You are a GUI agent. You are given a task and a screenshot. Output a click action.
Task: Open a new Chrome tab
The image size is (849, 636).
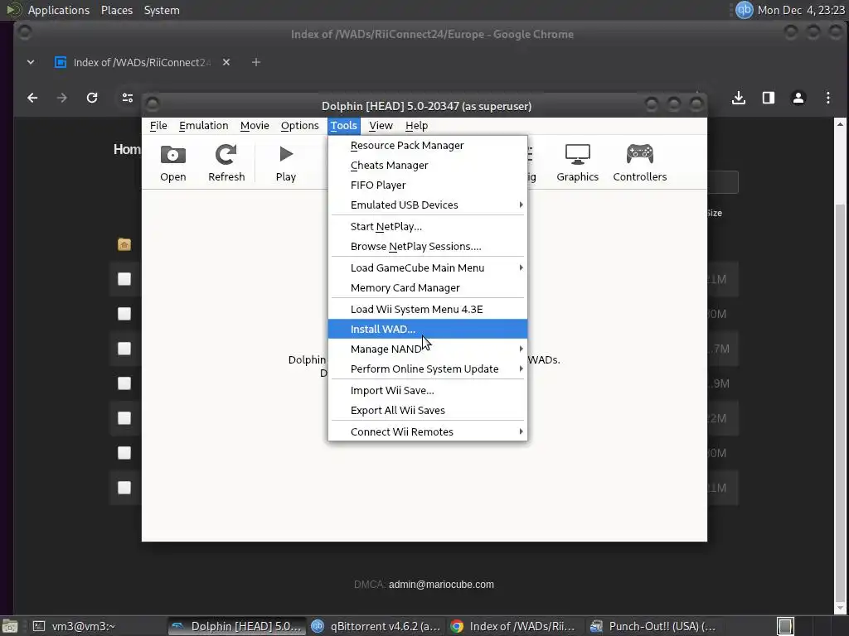[256, 62]
